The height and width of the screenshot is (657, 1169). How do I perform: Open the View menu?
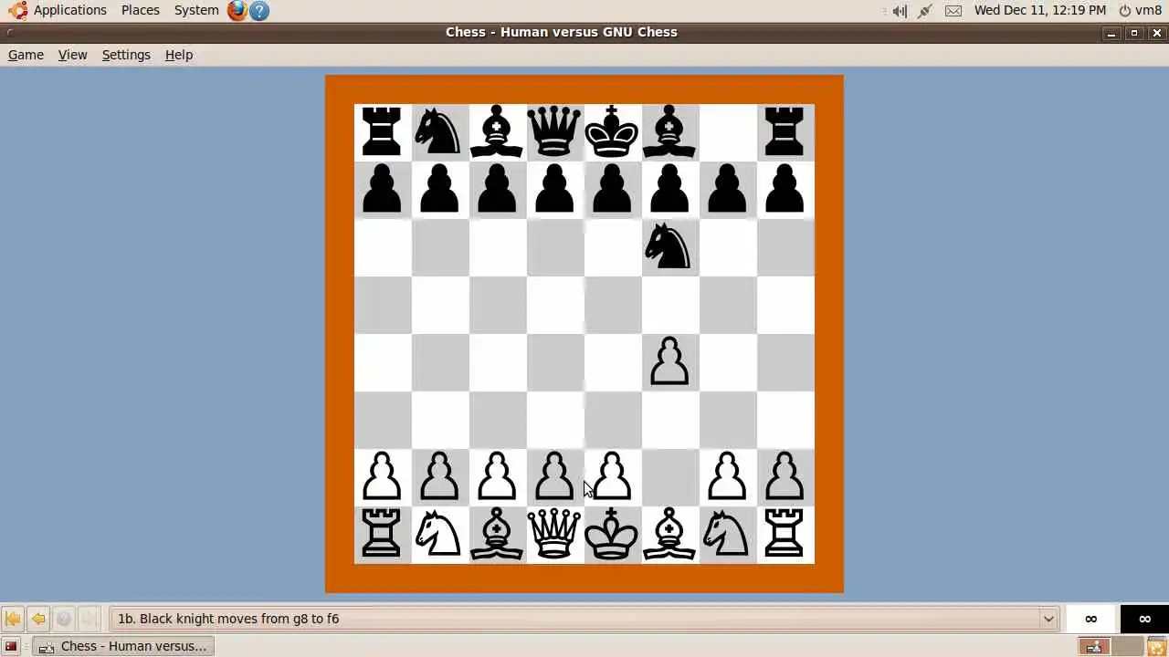tap(72, 55)
